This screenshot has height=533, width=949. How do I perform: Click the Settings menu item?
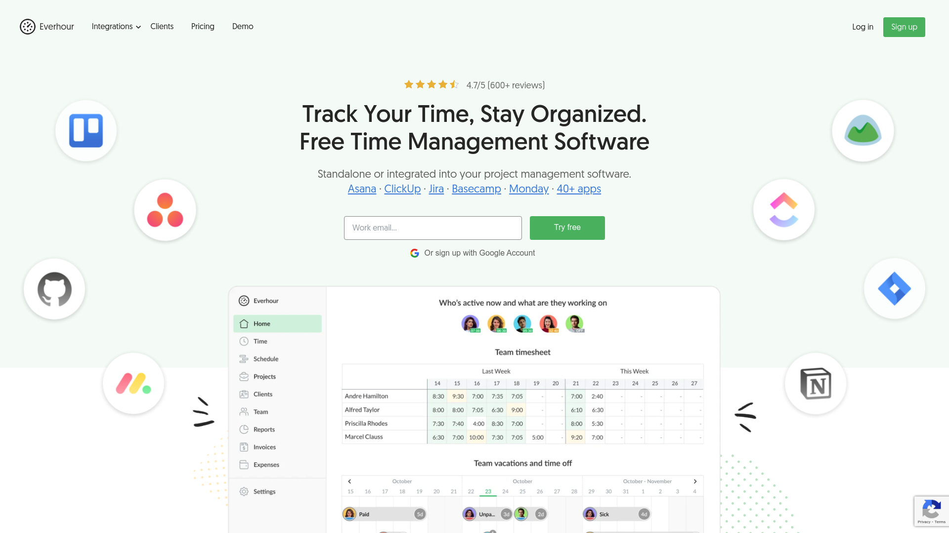point(264,491)
